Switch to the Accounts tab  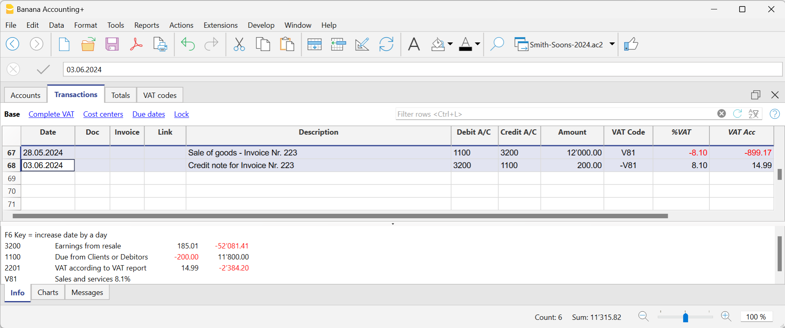[x=25, y=95]
